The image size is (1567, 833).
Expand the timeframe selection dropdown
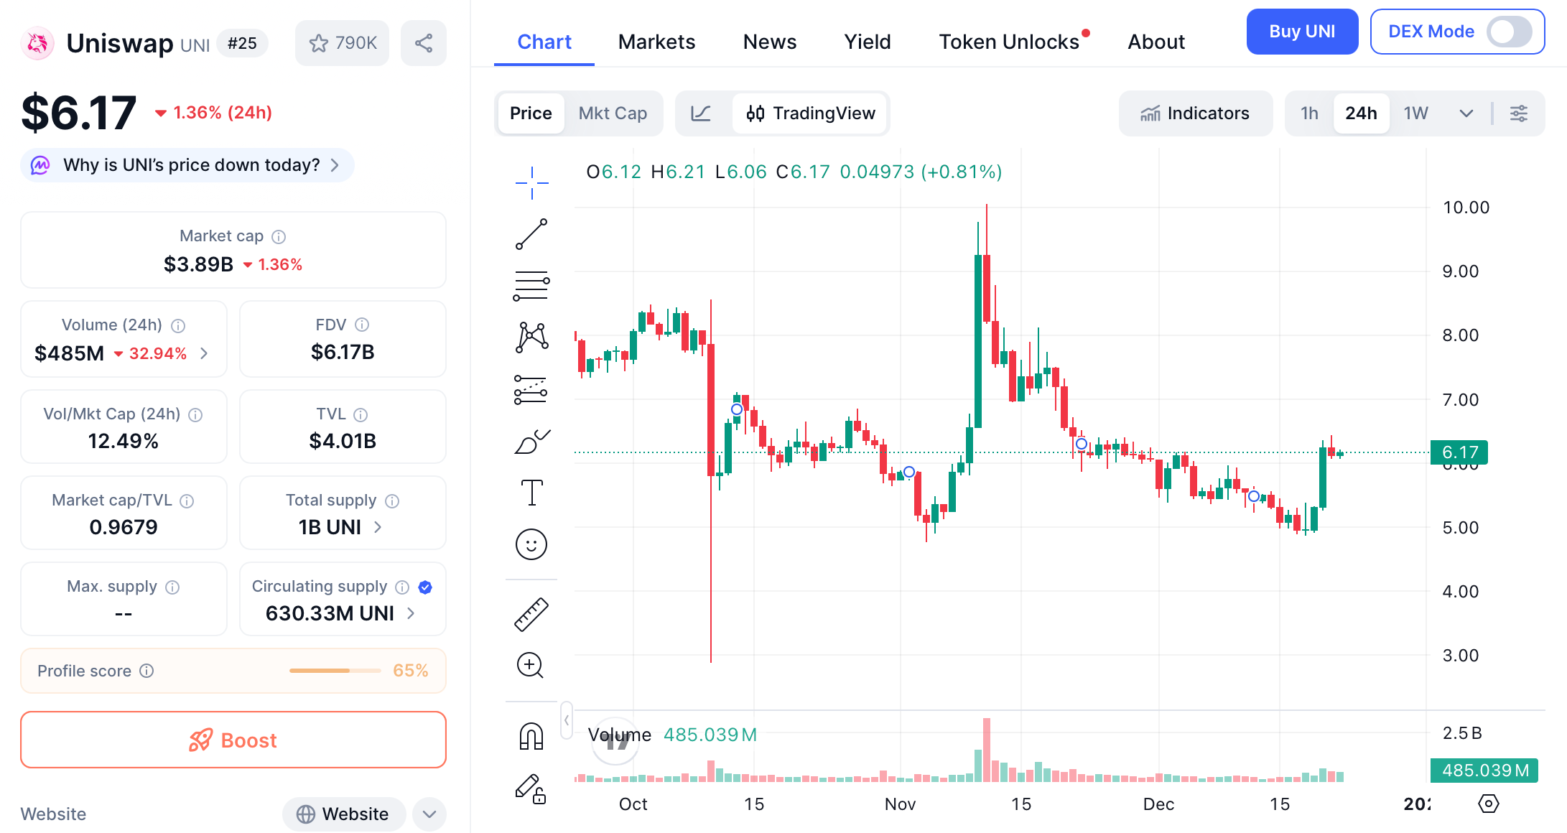1466,113
